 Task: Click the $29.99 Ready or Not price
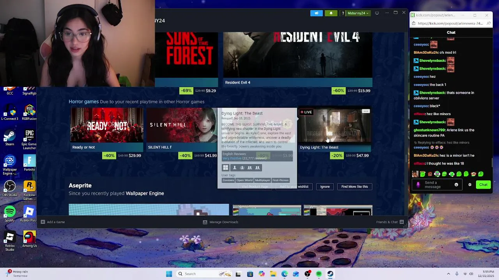pos(135,156)
